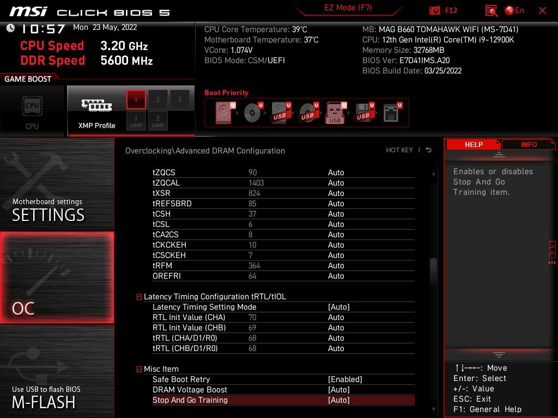Click the Boot Priority heading
558x418 pixels.
click(x=226, y=93)
